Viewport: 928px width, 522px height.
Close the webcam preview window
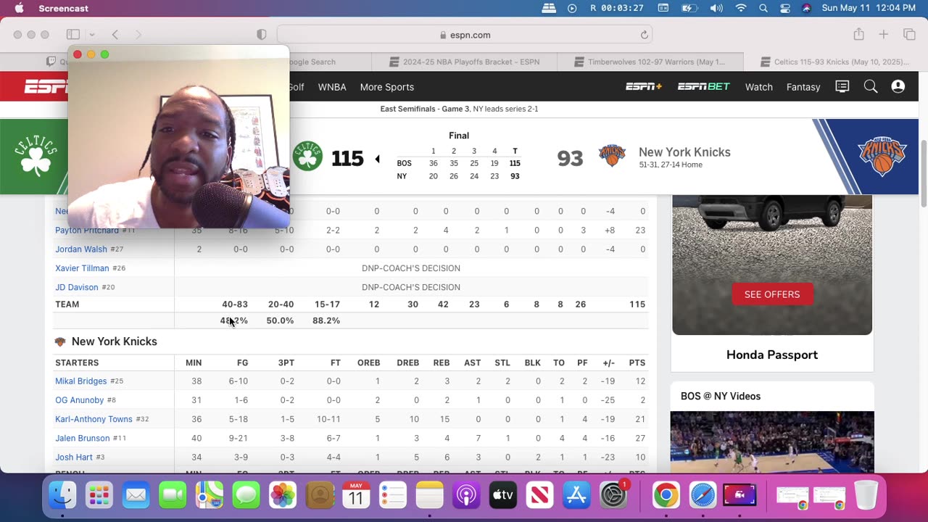pos(78,54)
